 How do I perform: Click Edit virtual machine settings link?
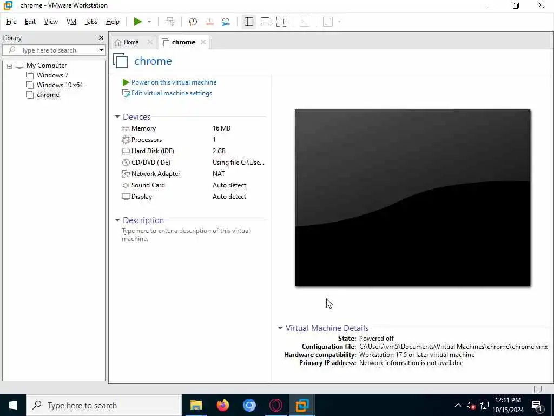pos(172,93)
